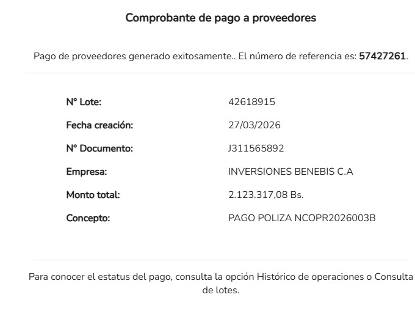Click the 'Fecha creación:' label
415x311 pixels.
tap(99, 125)
